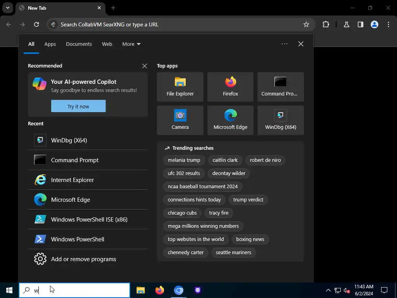Click the muted volume tray icon
Image resolution: width=397 pixels, height=298 pixels.
coord(347,290)
